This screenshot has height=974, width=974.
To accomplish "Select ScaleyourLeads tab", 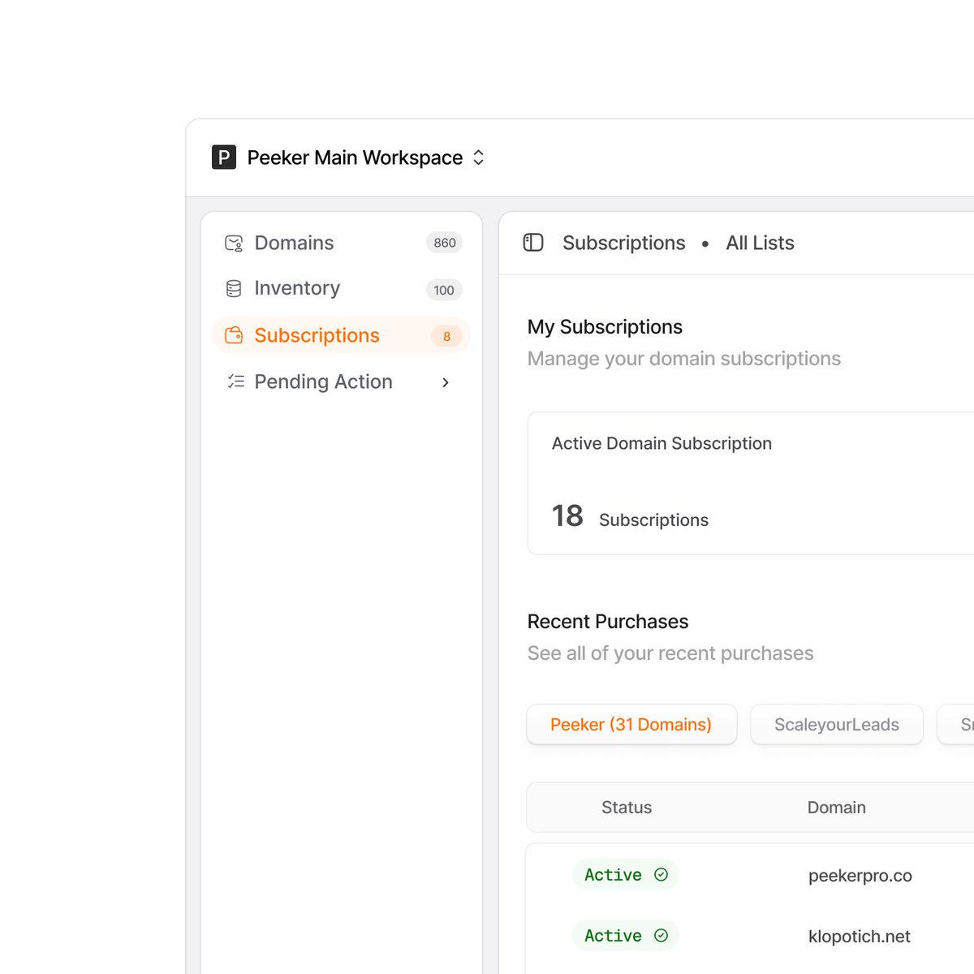I will tap(837, 724).
